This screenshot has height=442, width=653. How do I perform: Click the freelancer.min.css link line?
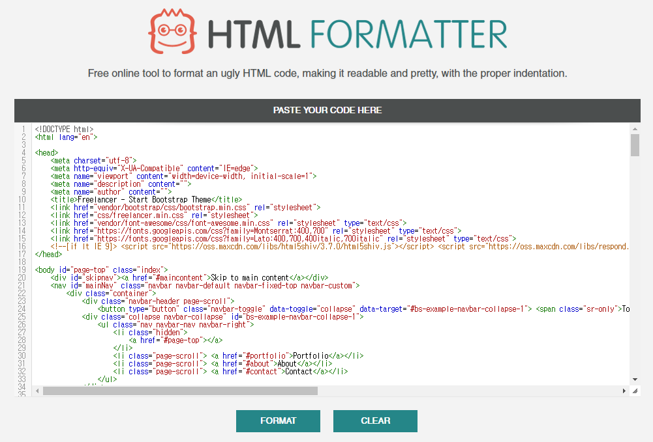tap(155, 215)
